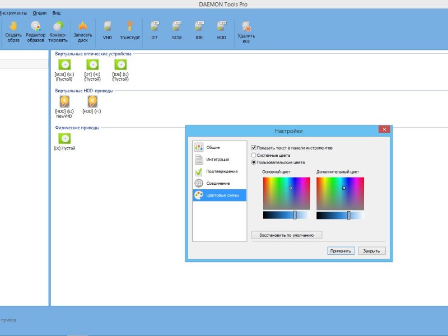448x336 pixels.
Task: Click the Создать образ toolbar icon
Action: coord(13,32)
